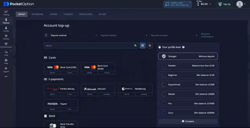Click the search magnifier icon
The width and height of the screenshot is (250, 128).
(135, 46)
